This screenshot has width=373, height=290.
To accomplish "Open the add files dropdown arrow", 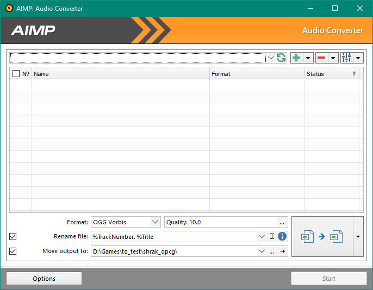I will [x=308, y=58].
